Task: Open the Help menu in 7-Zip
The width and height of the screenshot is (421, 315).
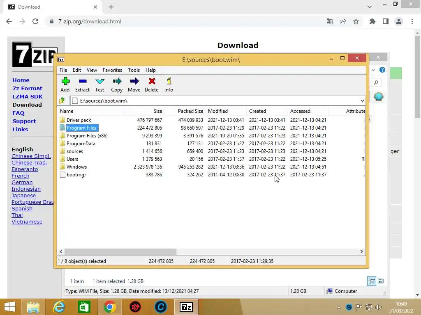Action: coord(150,70)
